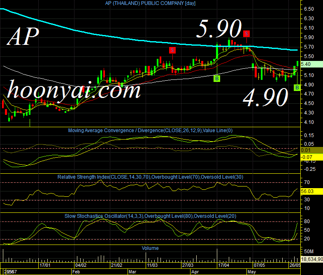Click the 4.10 price axis label
Screen dimensions: 323x275
pyautogui.click(x=309, y=122)
